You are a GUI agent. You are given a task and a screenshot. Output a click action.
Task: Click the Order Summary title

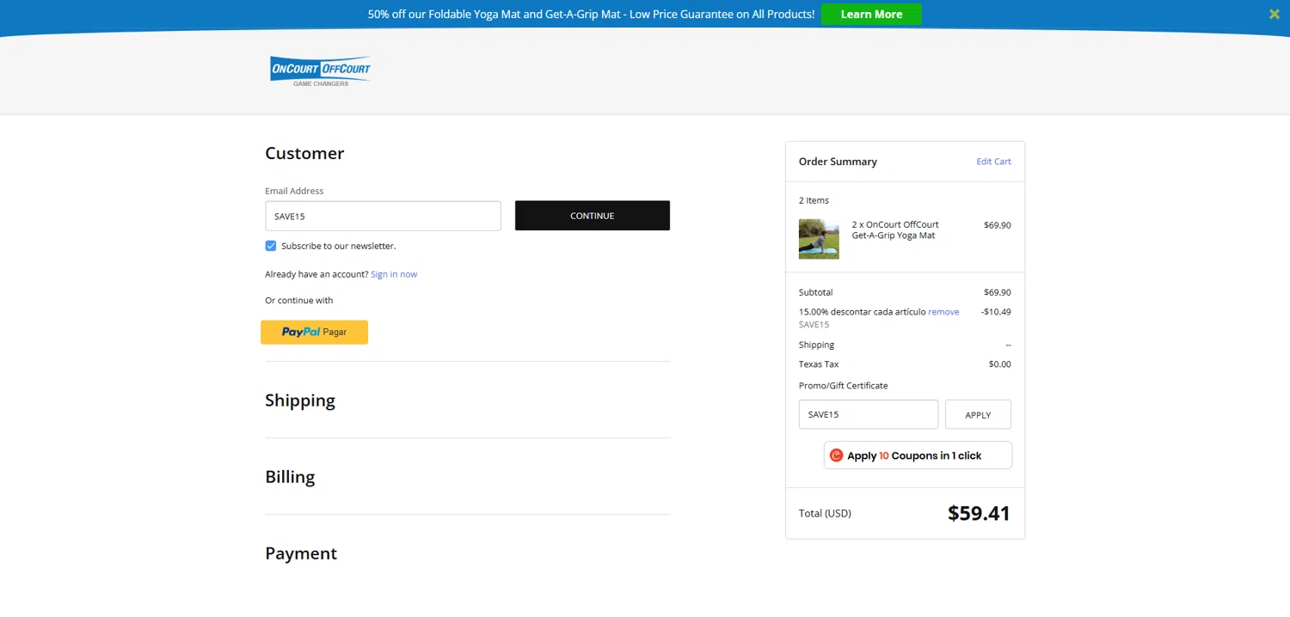[x=838, y=162]
